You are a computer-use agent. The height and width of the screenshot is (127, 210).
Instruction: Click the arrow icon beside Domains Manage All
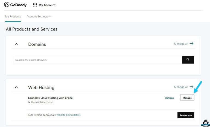[191, 44]
